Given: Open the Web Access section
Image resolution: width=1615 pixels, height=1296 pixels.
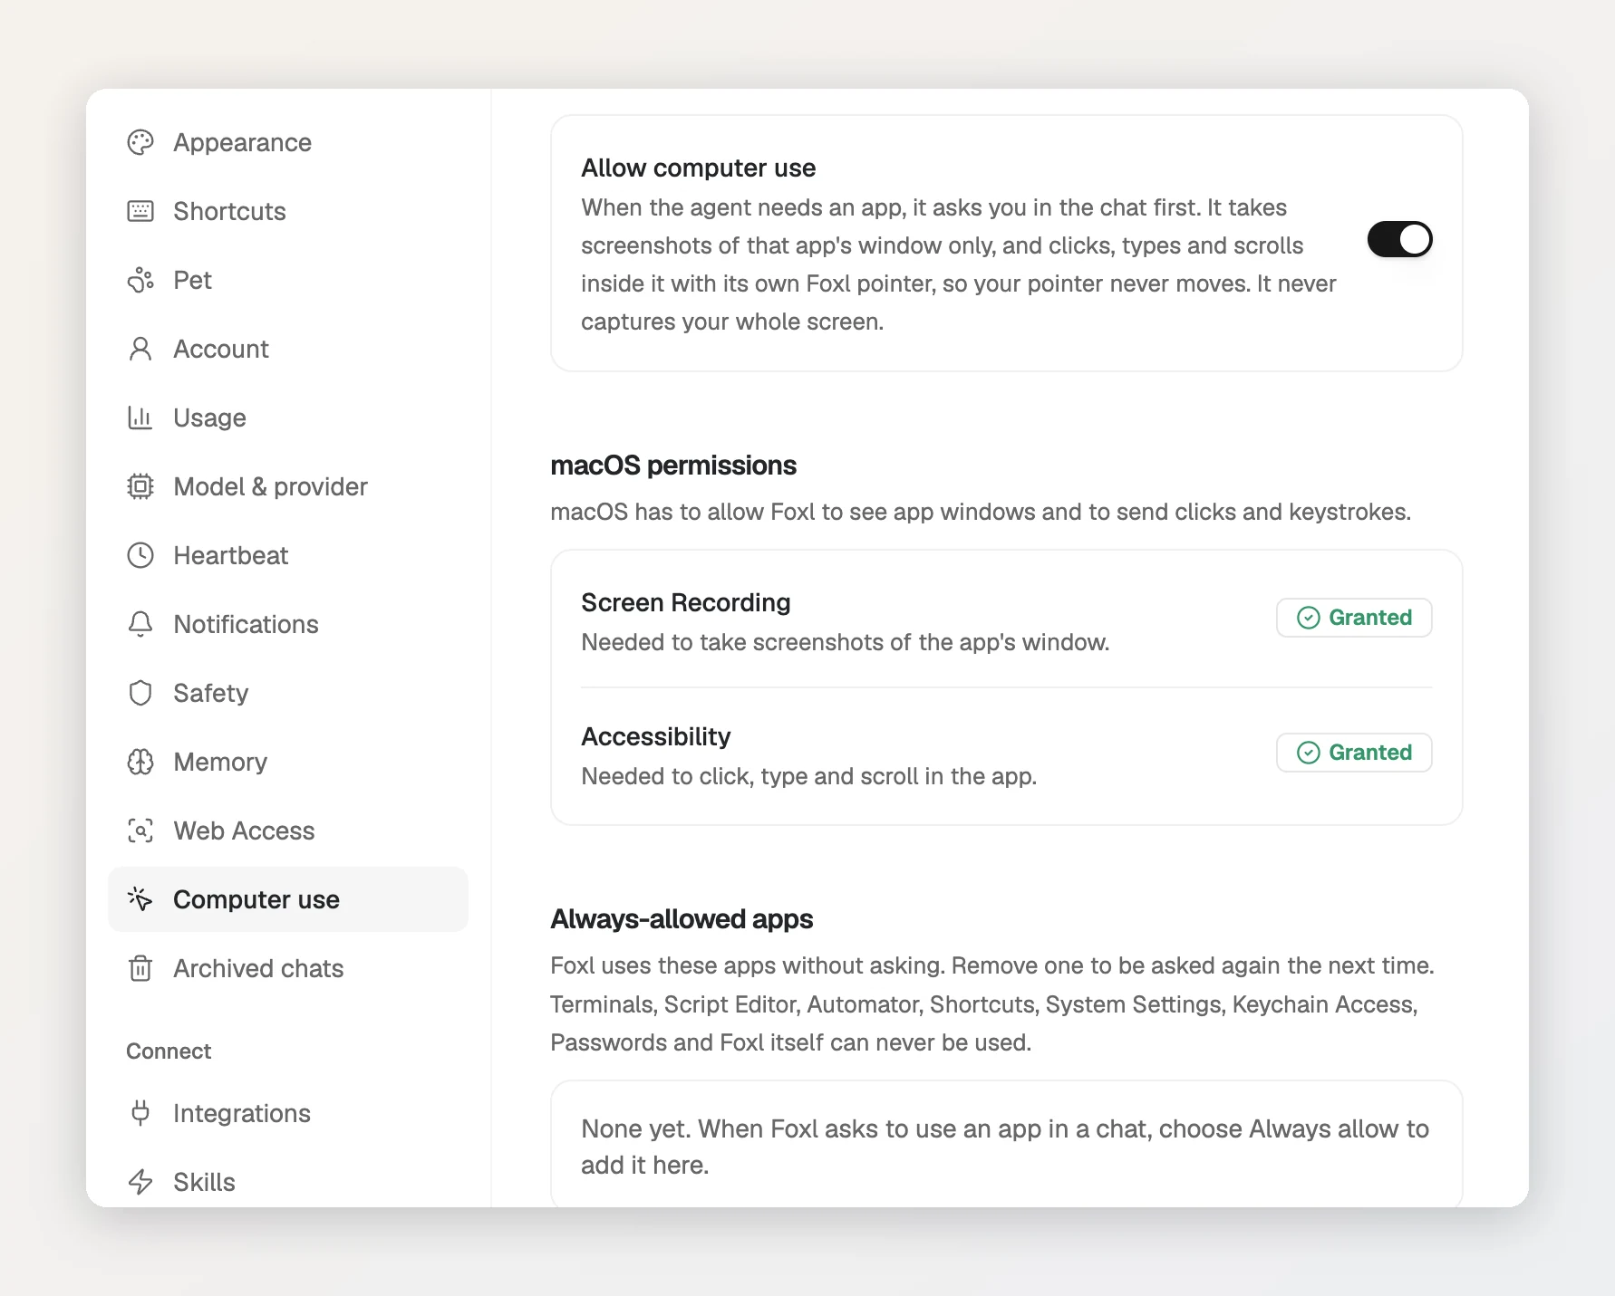Looking at the screenshot, I should 288,830.
